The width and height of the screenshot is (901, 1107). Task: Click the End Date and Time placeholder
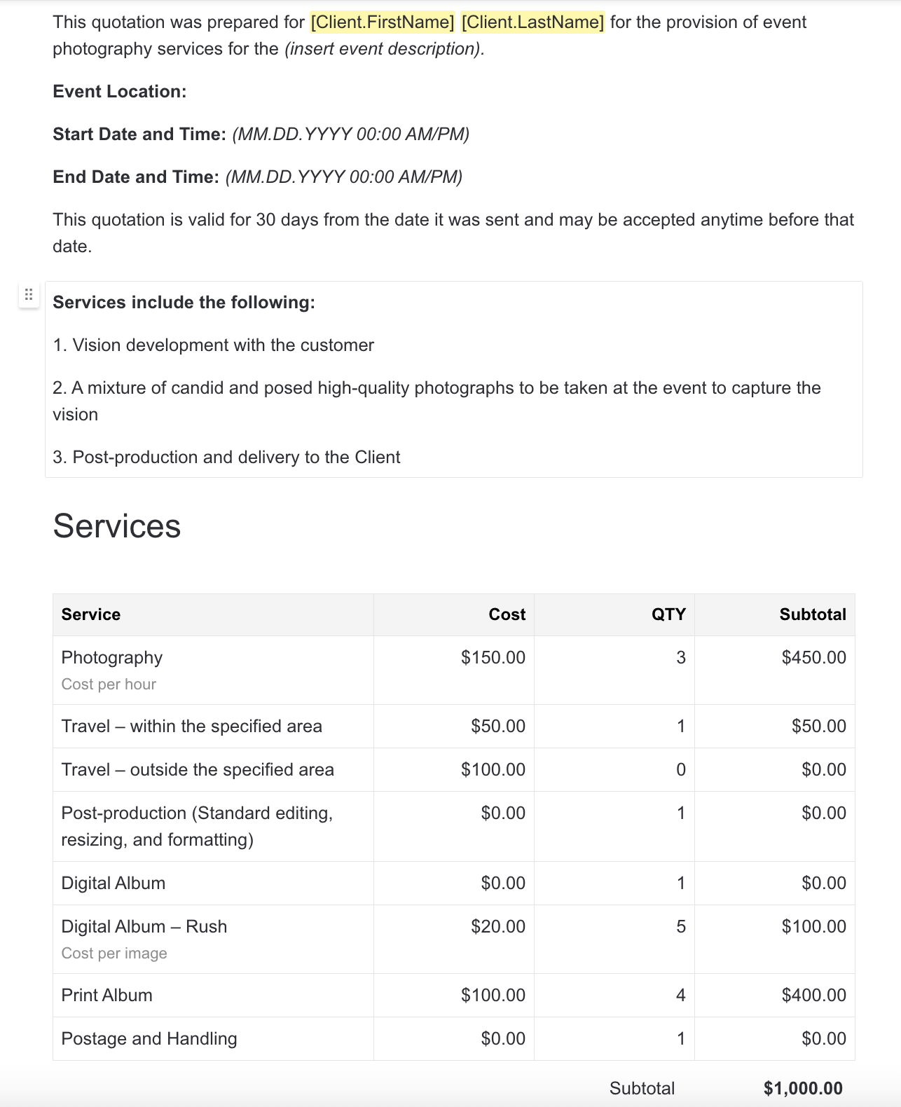(344, 177)
